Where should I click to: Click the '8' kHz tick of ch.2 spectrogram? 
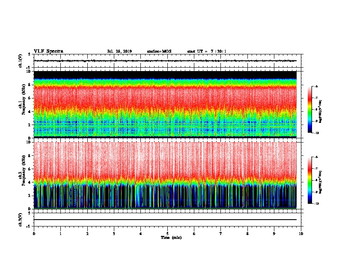click(30, 156)
